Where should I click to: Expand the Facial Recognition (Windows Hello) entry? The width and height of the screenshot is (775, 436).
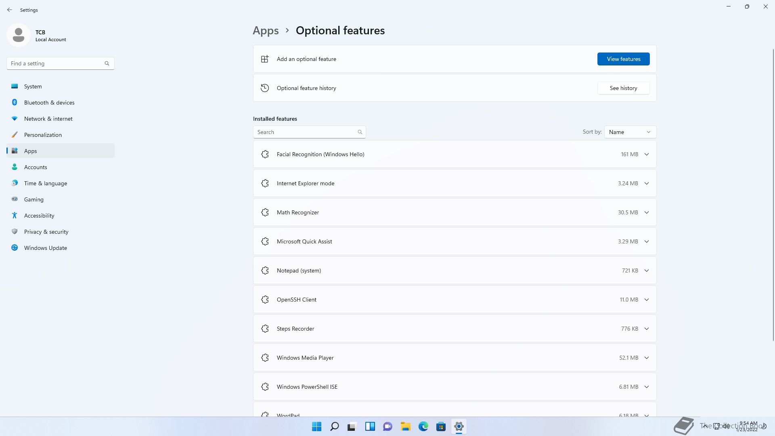pos(646,154)
